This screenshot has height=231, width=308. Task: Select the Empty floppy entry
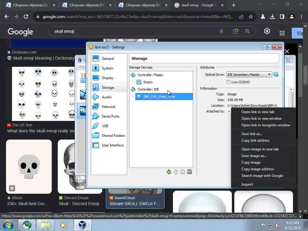point(148,82)
